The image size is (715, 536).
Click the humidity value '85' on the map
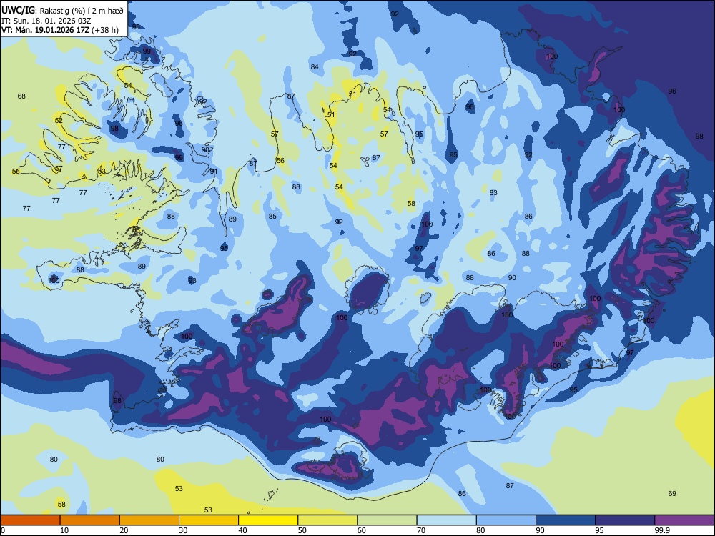click(x=272, y=217)
